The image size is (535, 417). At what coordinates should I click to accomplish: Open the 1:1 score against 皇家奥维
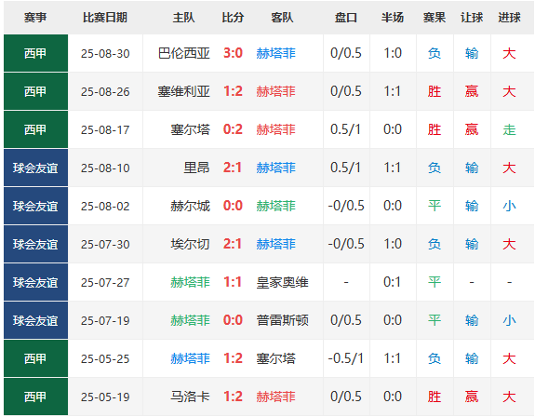233,283
